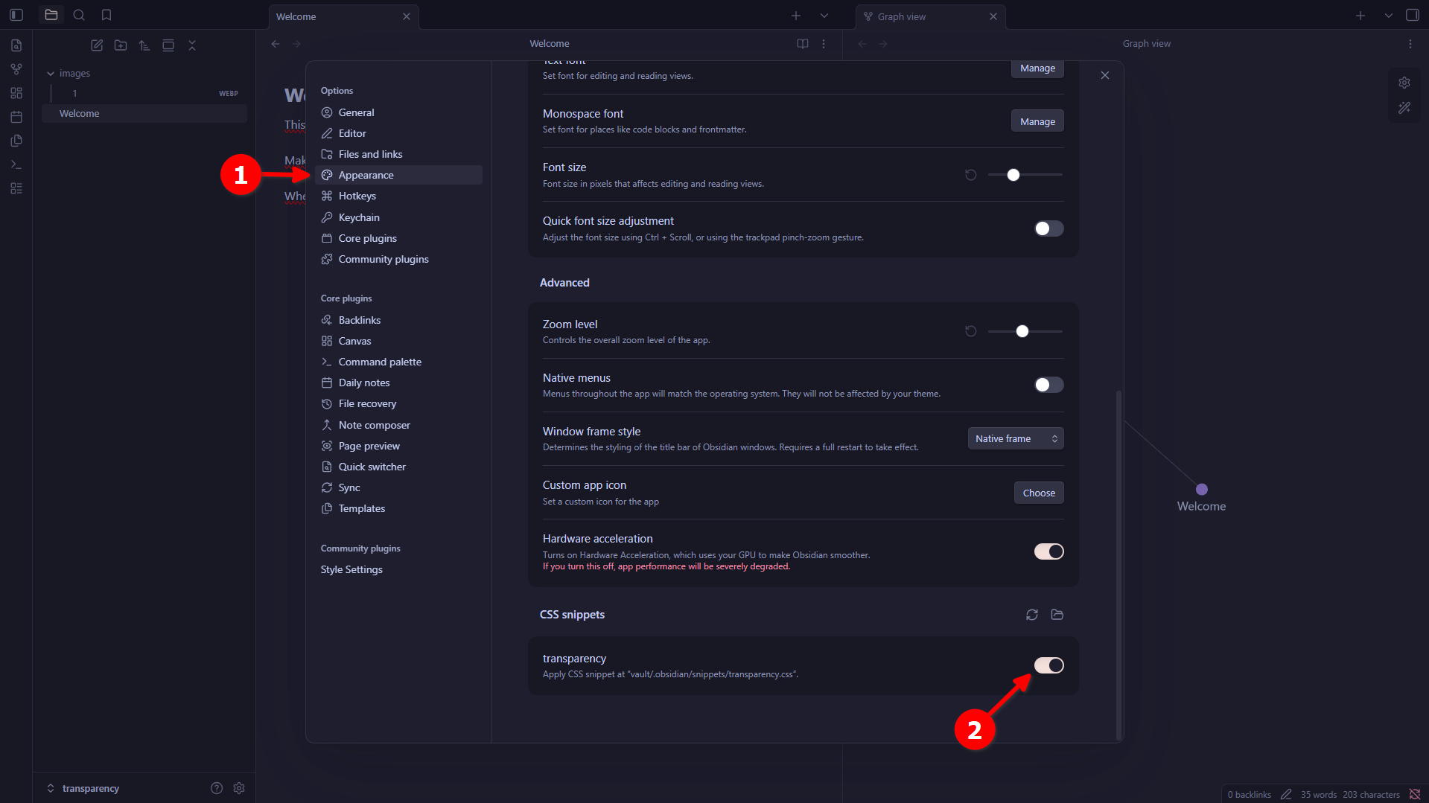Create a new note icon
Image resolution: width=1429 pixels, height=803 pixels.
[x=97, y=45]
